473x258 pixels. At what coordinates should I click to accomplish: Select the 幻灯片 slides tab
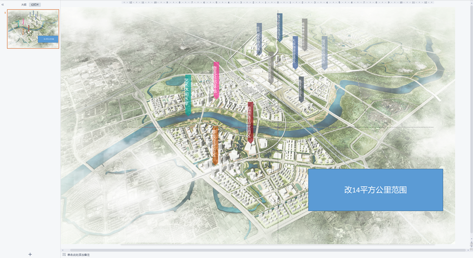point(34,4)
